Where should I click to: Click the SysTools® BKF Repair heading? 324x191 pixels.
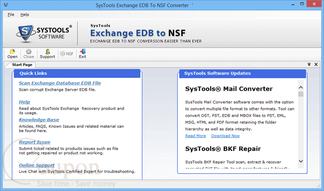(x=223, y=149)
